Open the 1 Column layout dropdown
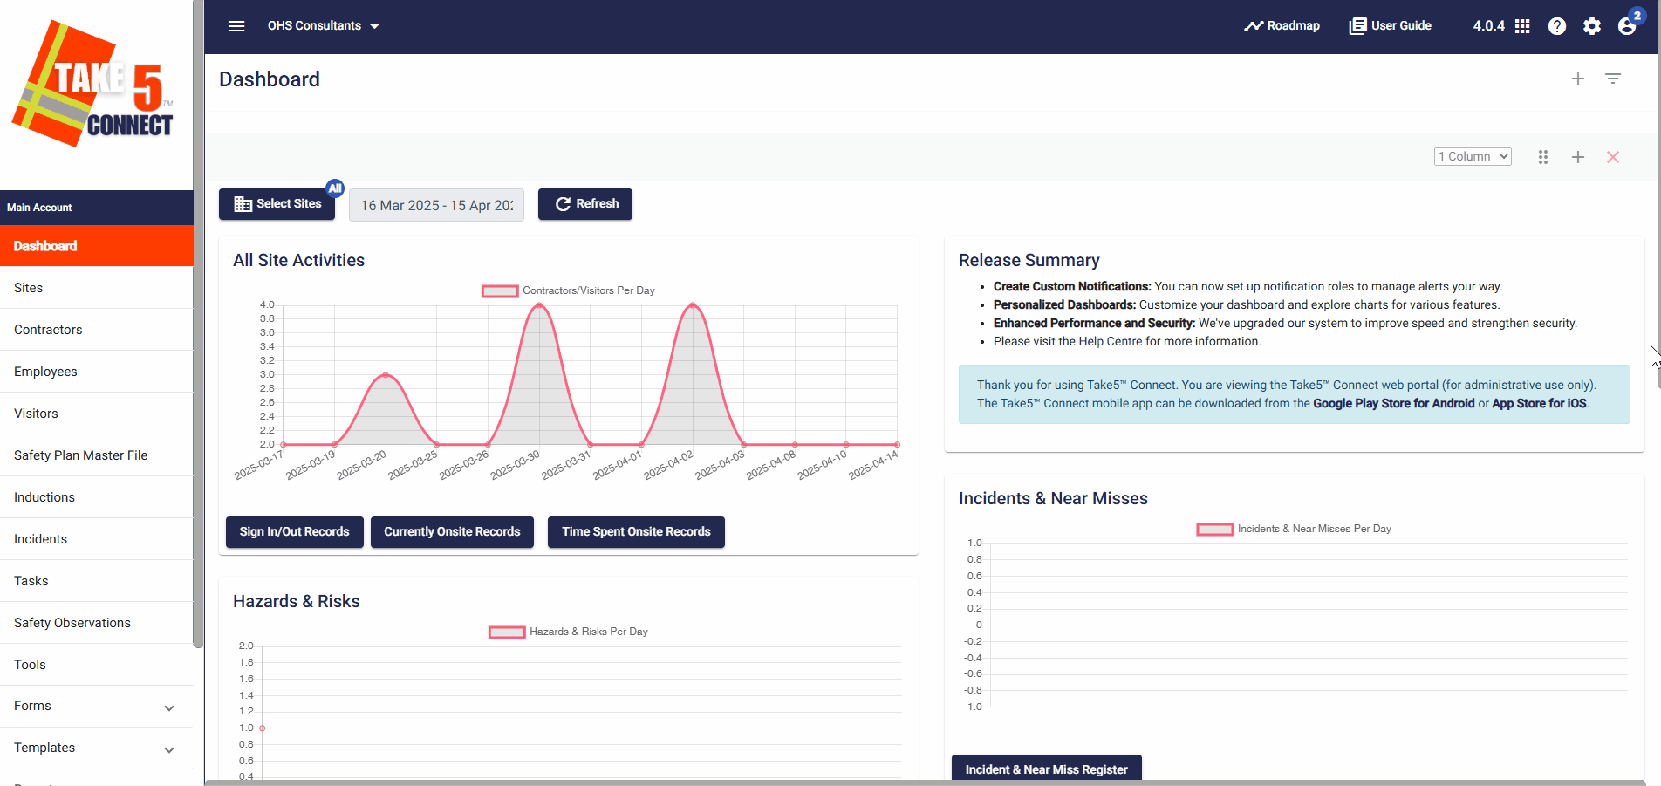Screen dimensions: 1661x786 click(x=1473, y=156)
